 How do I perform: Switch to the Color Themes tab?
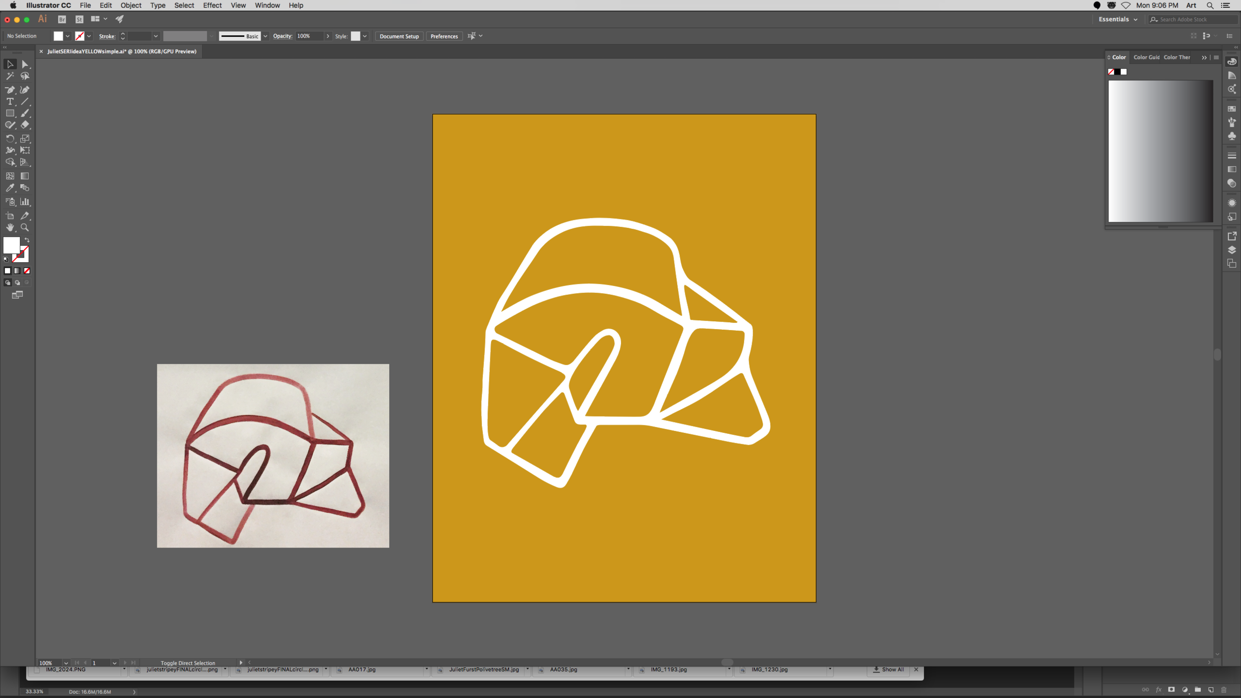[1176, 58]
